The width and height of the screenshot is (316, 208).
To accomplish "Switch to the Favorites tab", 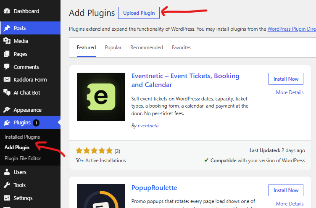I will (182, 47).
